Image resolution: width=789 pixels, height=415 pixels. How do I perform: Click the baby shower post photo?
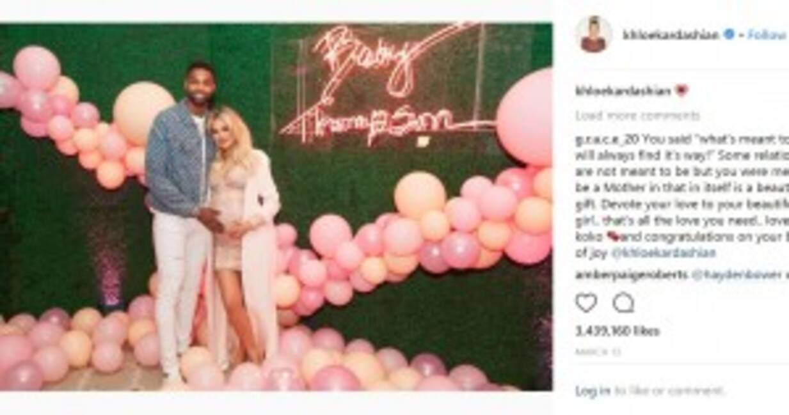pyautogui.click(x=276, y=207)
